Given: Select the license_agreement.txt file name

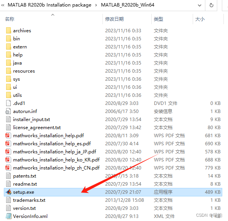Looking at the screenshot, I should pos(37,128).
